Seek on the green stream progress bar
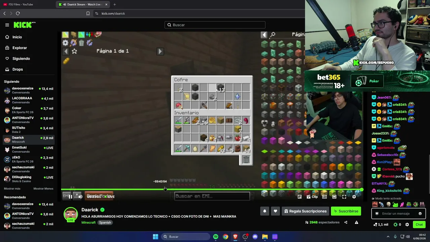This screenshot has height=242, width=430. click(x=212, y=190)
